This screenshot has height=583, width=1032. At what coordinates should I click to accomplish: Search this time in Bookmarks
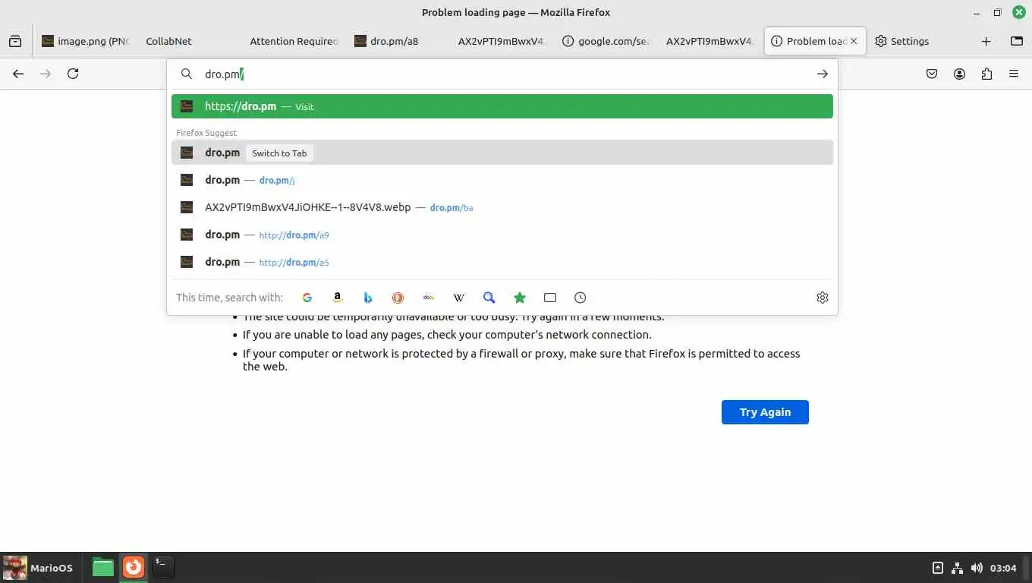[520, 298]
